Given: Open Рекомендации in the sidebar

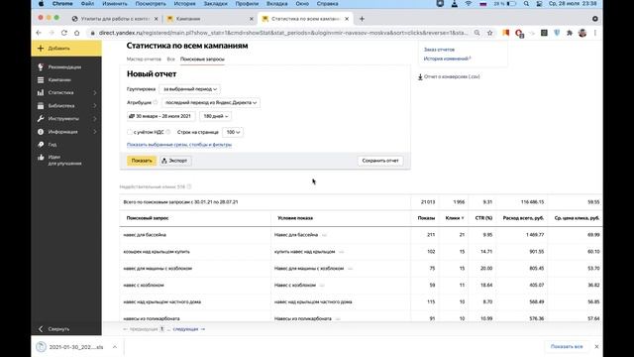Looking at the screenshot, I should 64,67.
